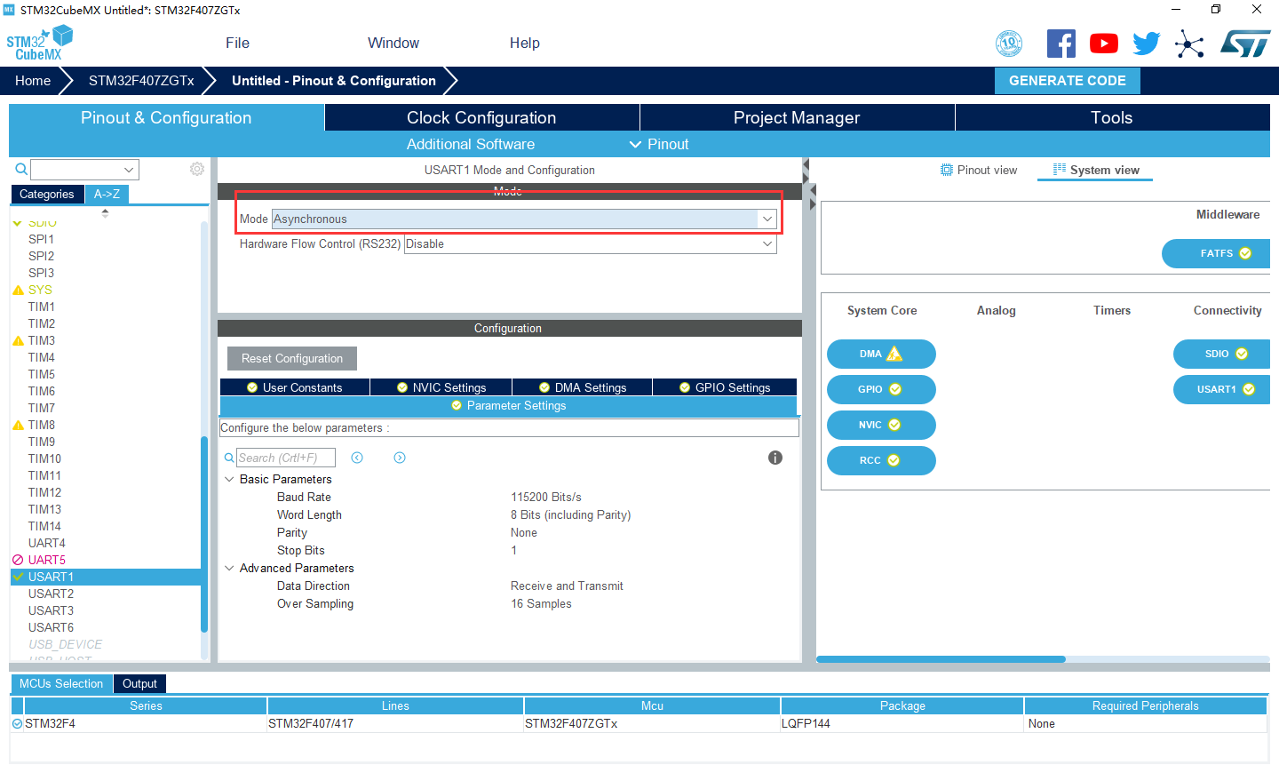This screenshot has height=773, width=1279.
Task: Click the FATFS green check icon
Action: [1245, 253]
